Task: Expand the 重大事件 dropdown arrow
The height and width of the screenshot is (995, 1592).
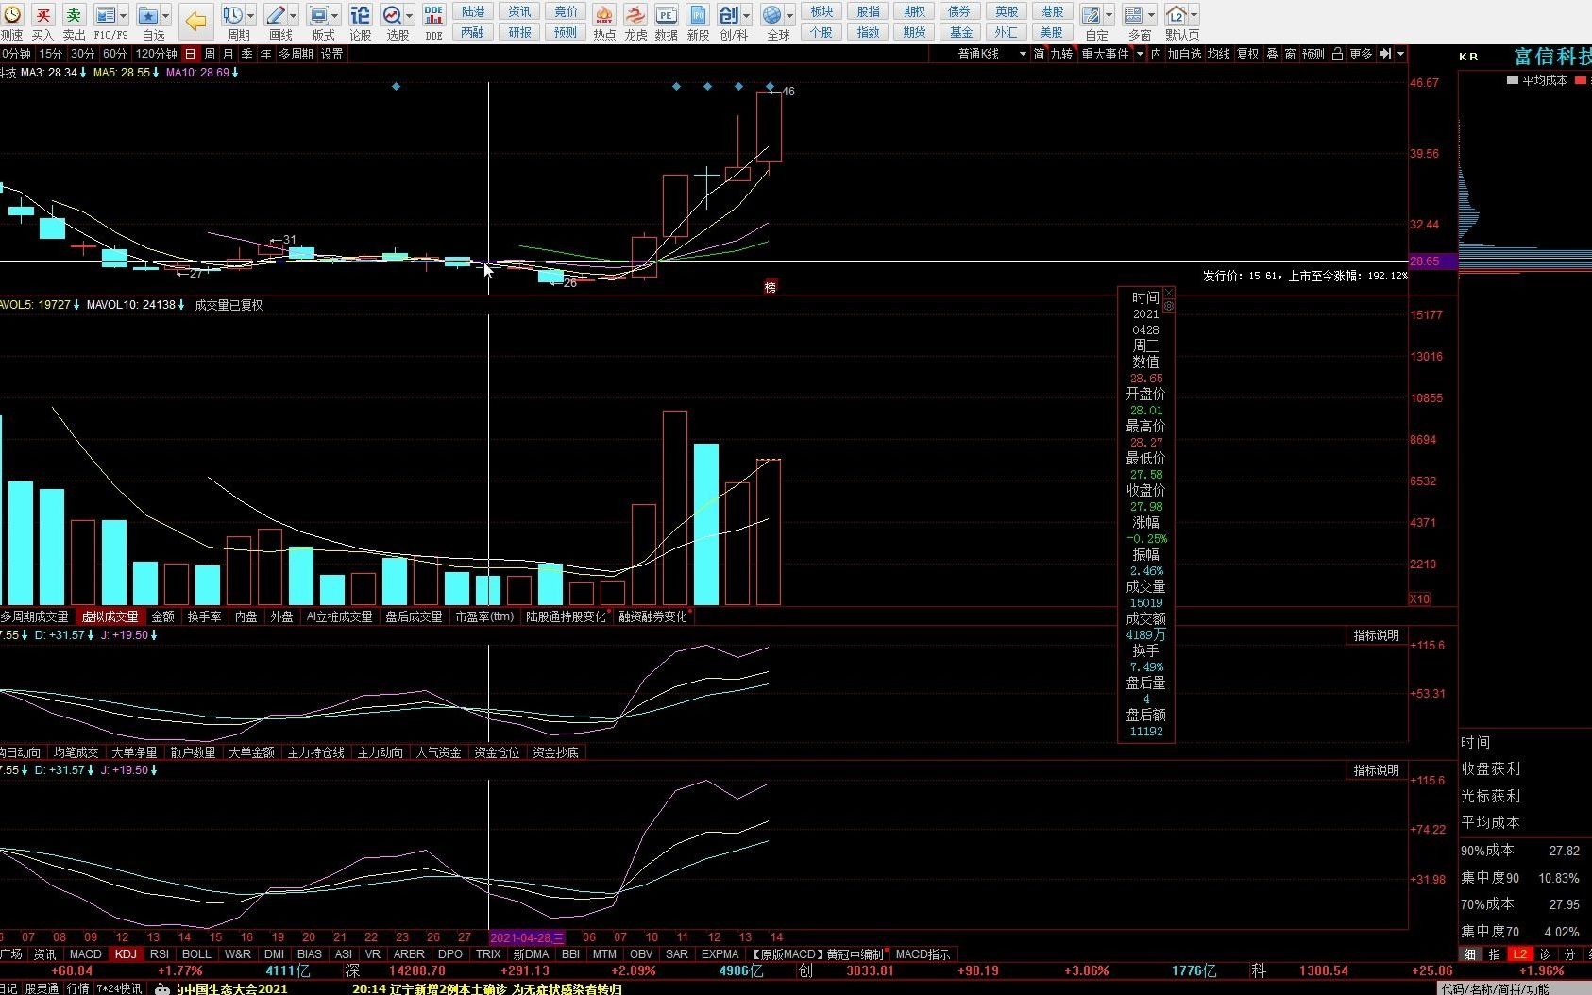Action: tap(1140, 54)
